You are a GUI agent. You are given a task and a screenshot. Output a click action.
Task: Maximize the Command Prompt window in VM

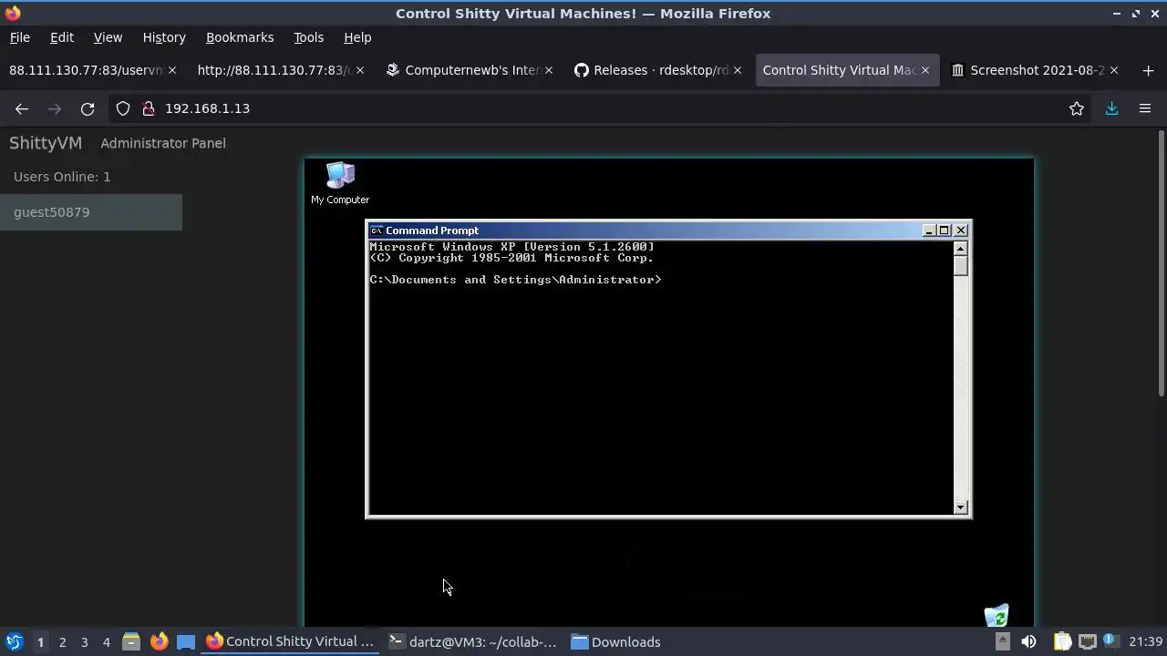(x=945, y=231)
